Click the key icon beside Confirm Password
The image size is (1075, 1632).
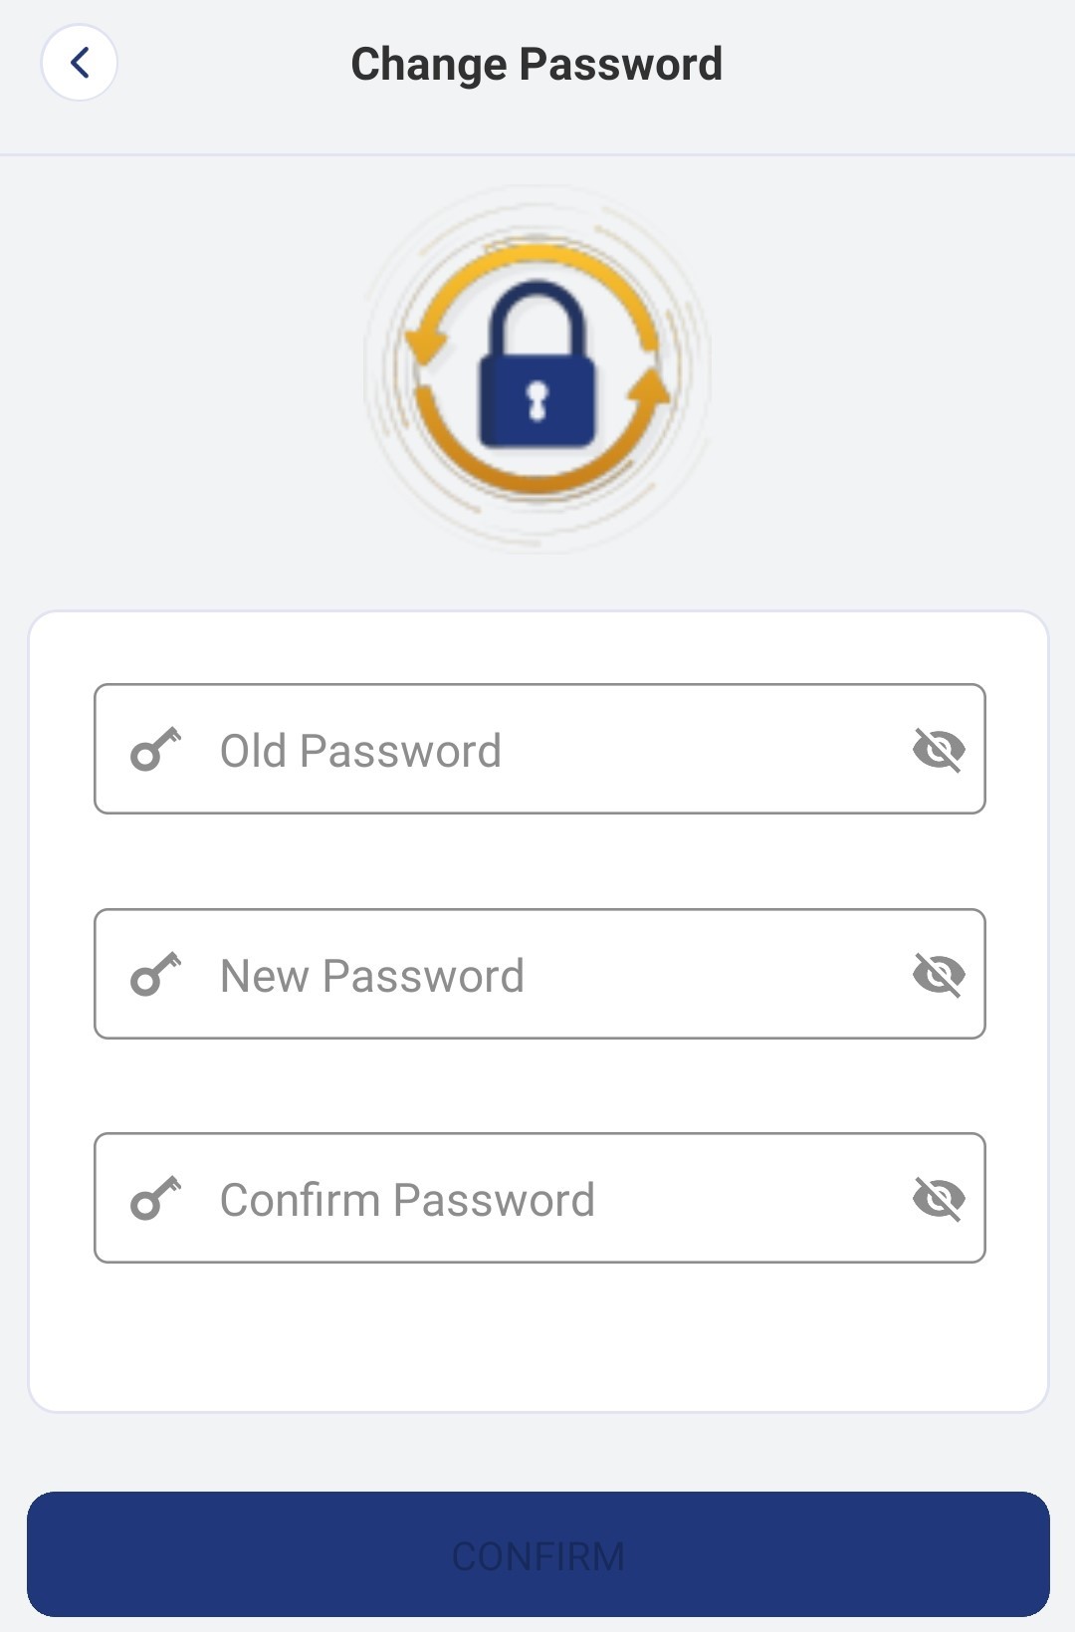point(155,1199)
